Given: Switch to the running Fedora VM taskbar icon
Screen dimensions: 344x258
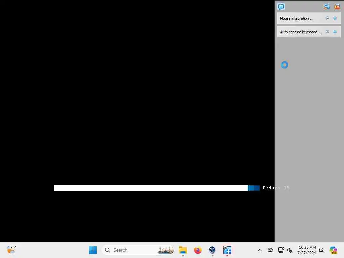Looking at the screenshot, I should 227,250.
